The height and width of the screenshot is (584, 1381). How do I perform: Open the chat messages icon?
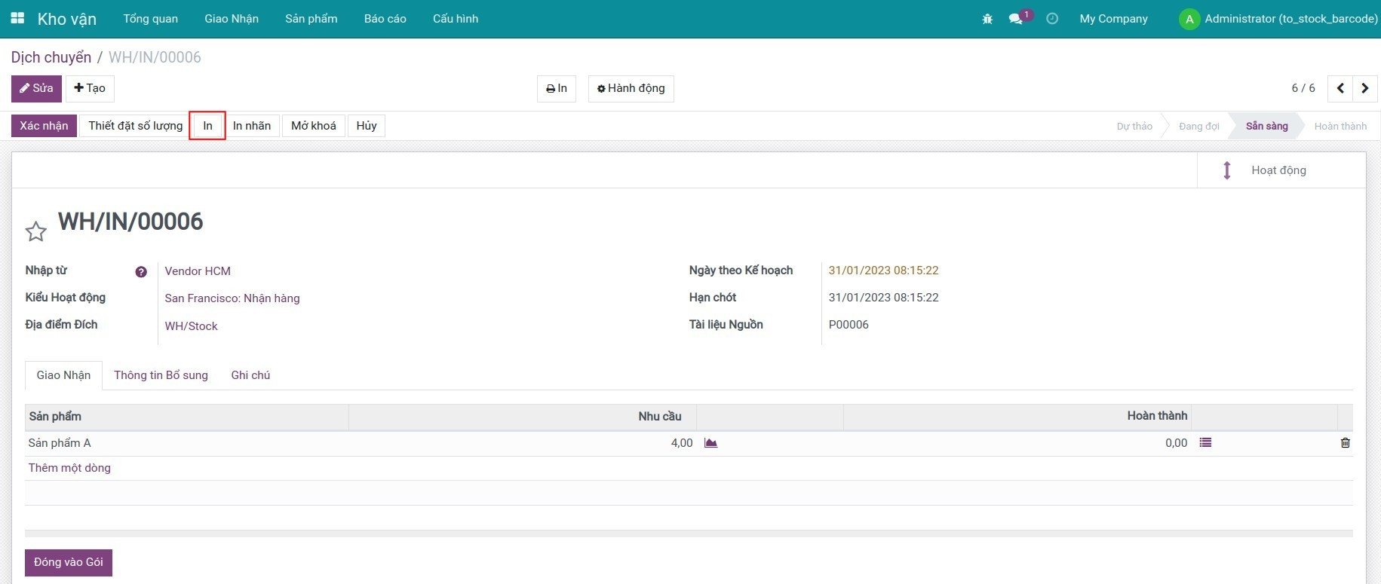[1016, 19]
